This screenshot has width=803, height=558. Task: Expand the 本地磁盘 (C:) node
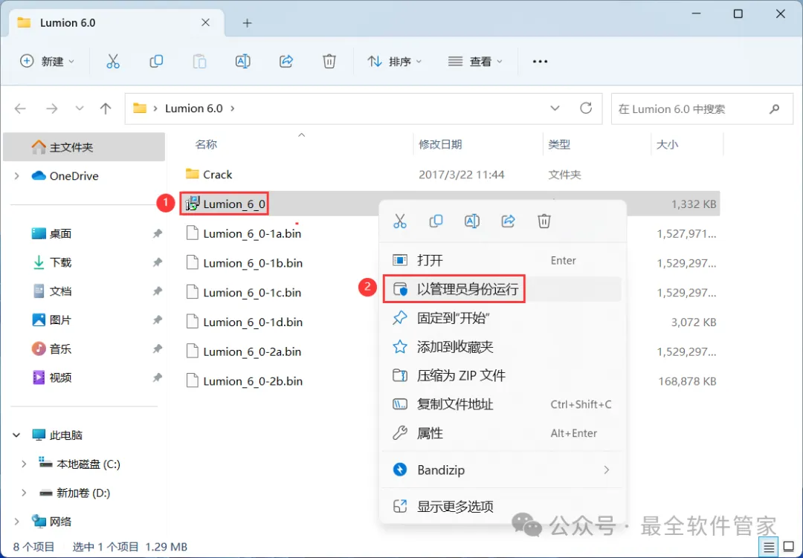(24, 464)
